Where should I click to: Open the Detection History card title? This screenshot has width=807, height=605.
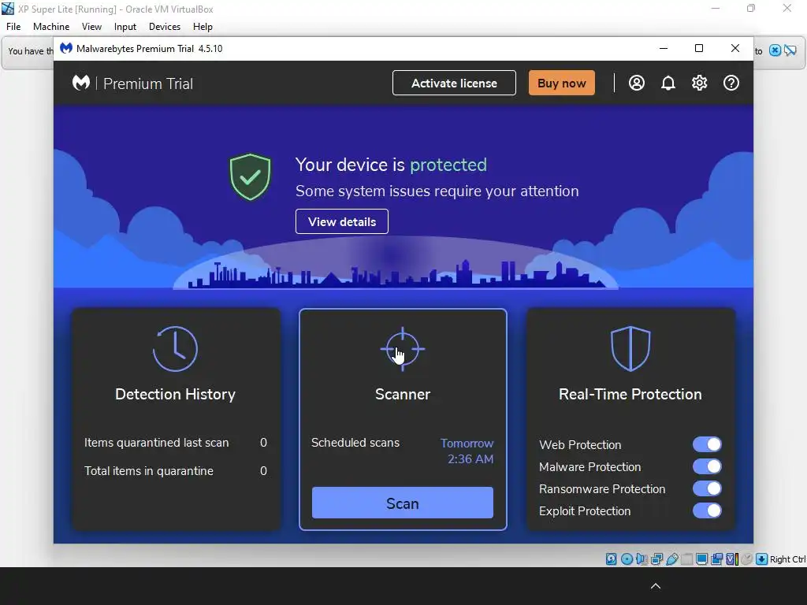(x=175, y=394)
